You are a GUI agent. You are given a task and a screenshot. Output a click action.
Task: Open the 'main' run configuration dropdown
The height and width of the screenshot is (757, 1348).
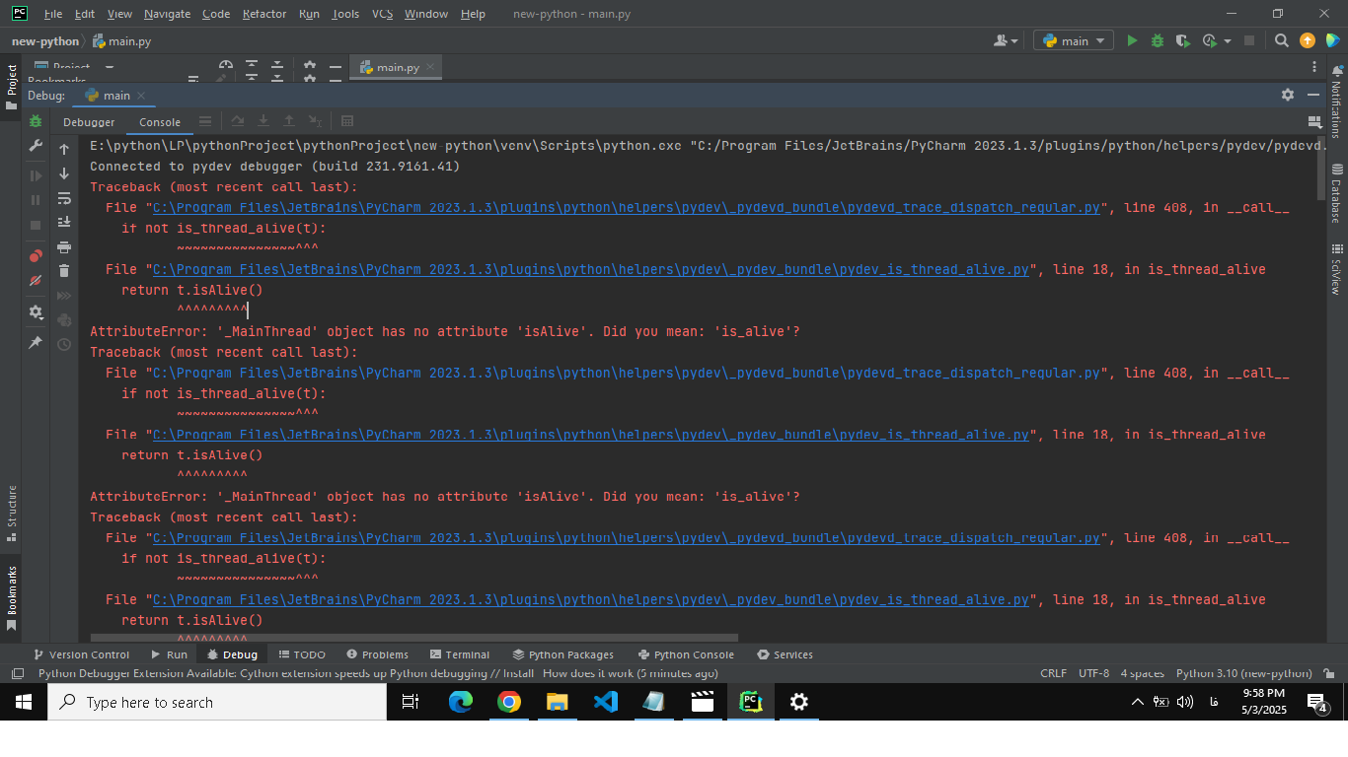click(1074, 40)
